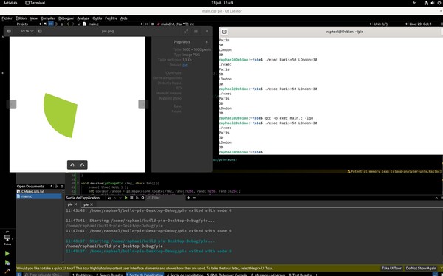
Task: Open the 4 Sortie de compilation pane
Action: click(185, 275)
